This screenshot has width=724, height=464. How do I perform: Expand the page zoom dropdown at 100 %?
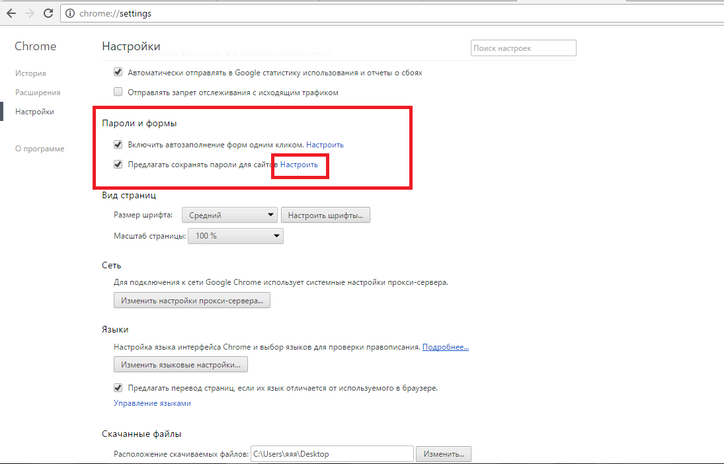(235, 236)
